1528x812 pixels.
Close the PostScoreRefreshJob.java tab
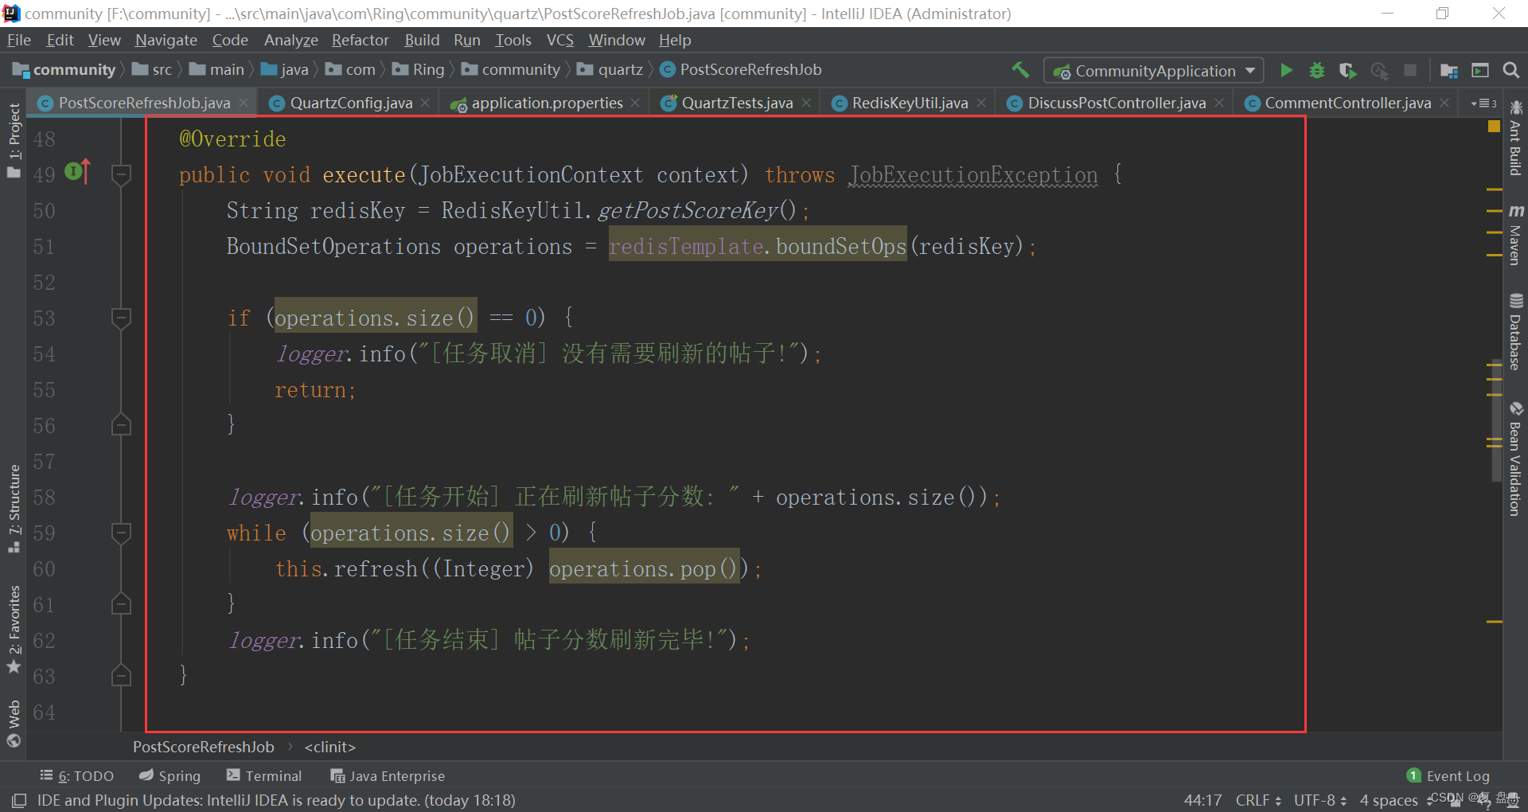(x=244, y=103)
